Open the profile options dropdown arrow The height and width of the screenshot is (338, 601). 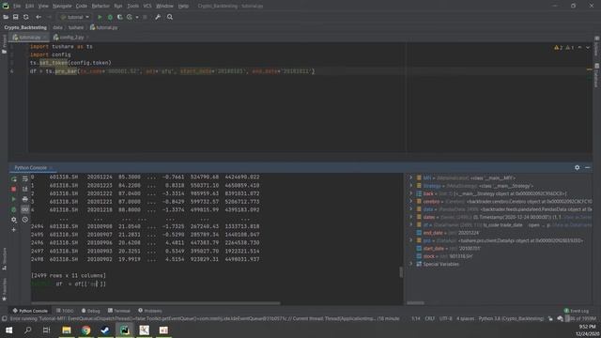click(x=137, y=17)
